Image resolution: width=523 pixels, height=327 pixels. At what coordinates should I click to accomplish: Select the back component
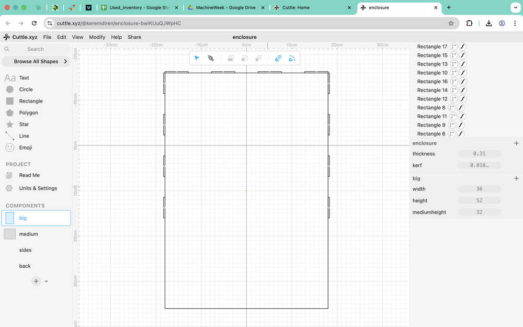(x=36, y=266)
